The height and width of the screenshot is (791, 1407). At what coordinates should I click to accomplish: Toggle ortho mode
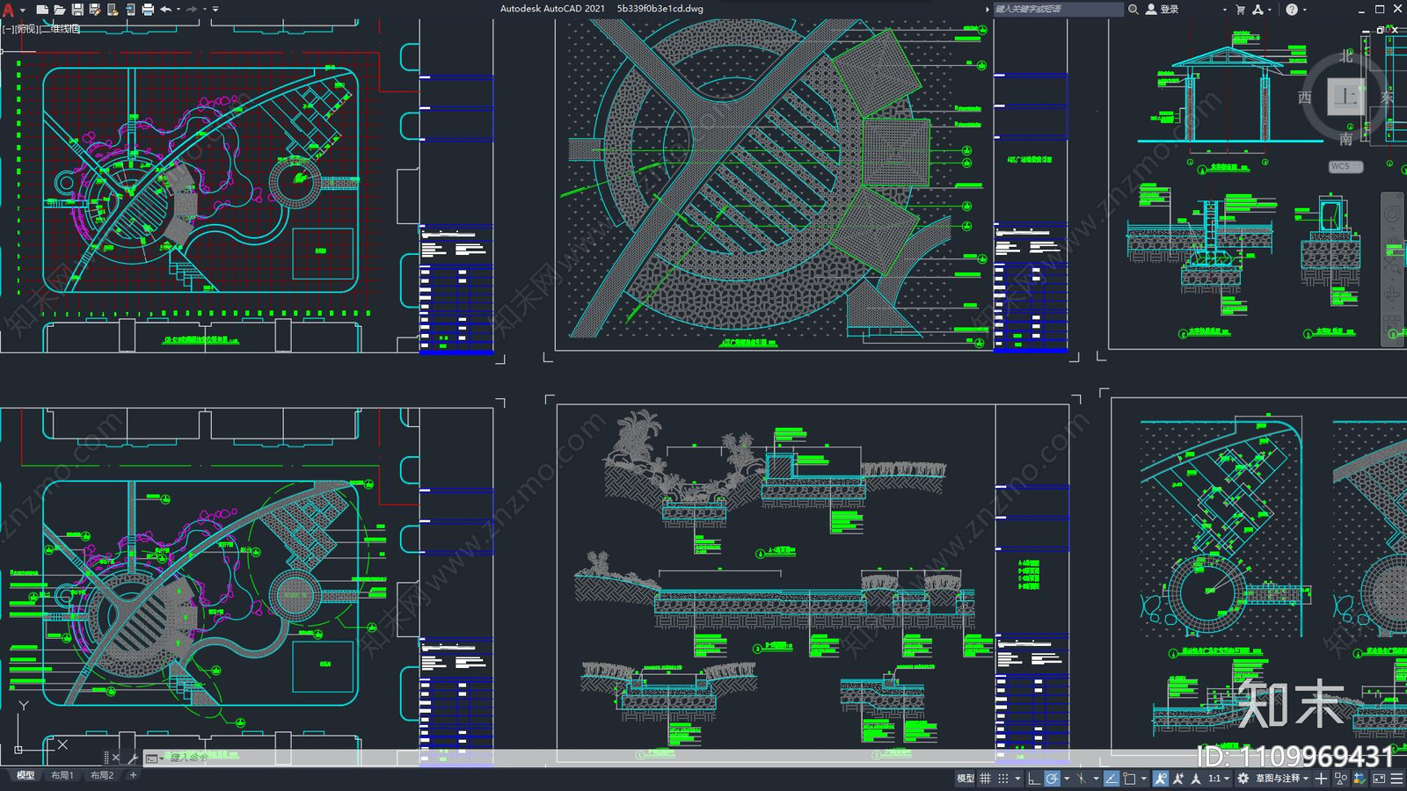point(1034,778)
